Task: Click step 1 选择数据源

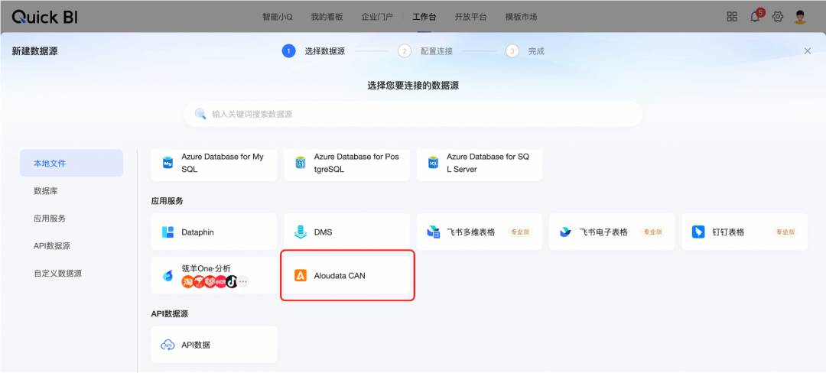Action: coord(314,51)
